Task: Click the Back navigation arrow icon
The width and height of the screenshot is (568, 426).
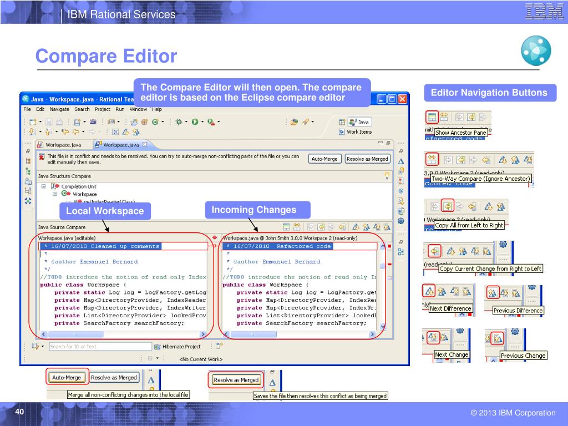Action: 75,131
